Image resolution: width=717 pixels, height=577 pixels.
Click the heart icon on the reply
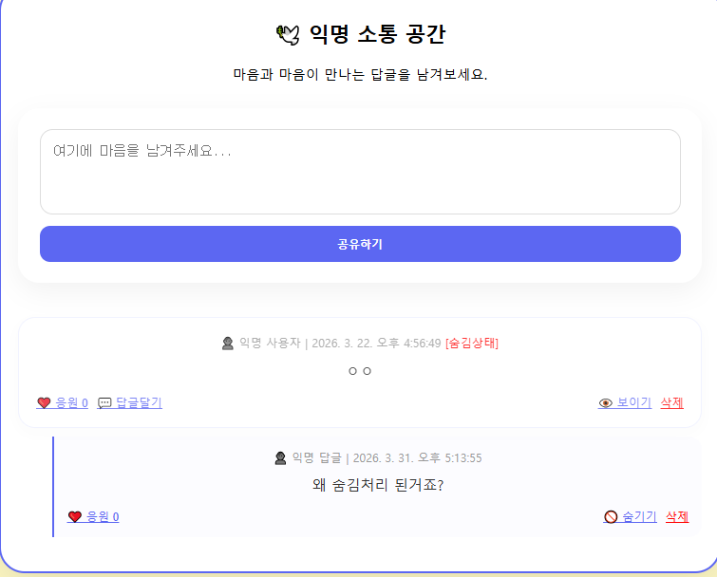coord(75,516)
